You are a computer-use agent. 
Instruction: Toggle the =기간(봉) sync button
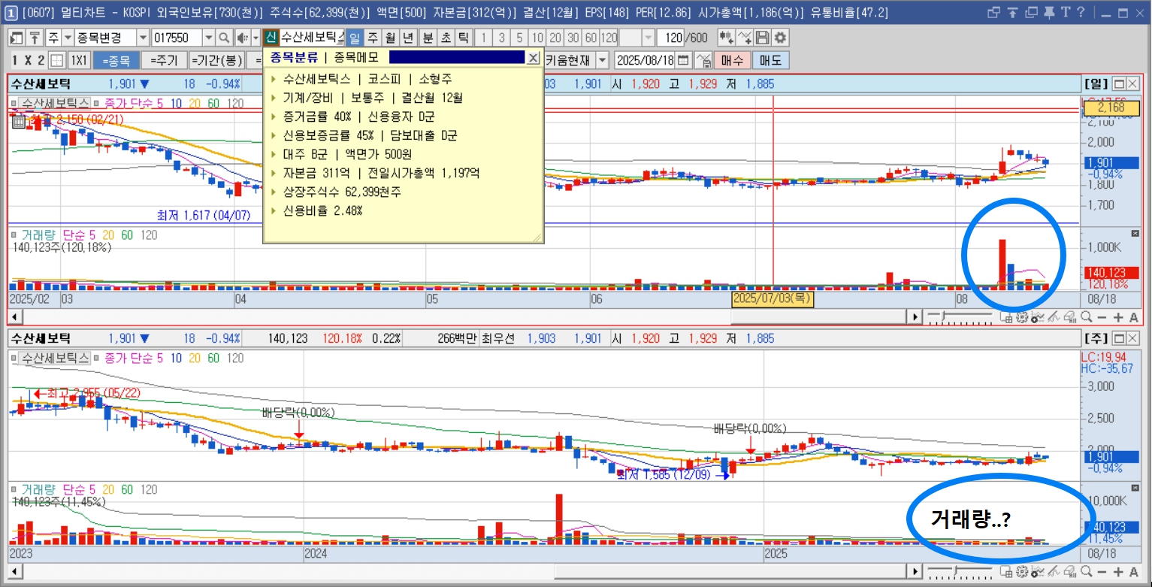point(216,60)
